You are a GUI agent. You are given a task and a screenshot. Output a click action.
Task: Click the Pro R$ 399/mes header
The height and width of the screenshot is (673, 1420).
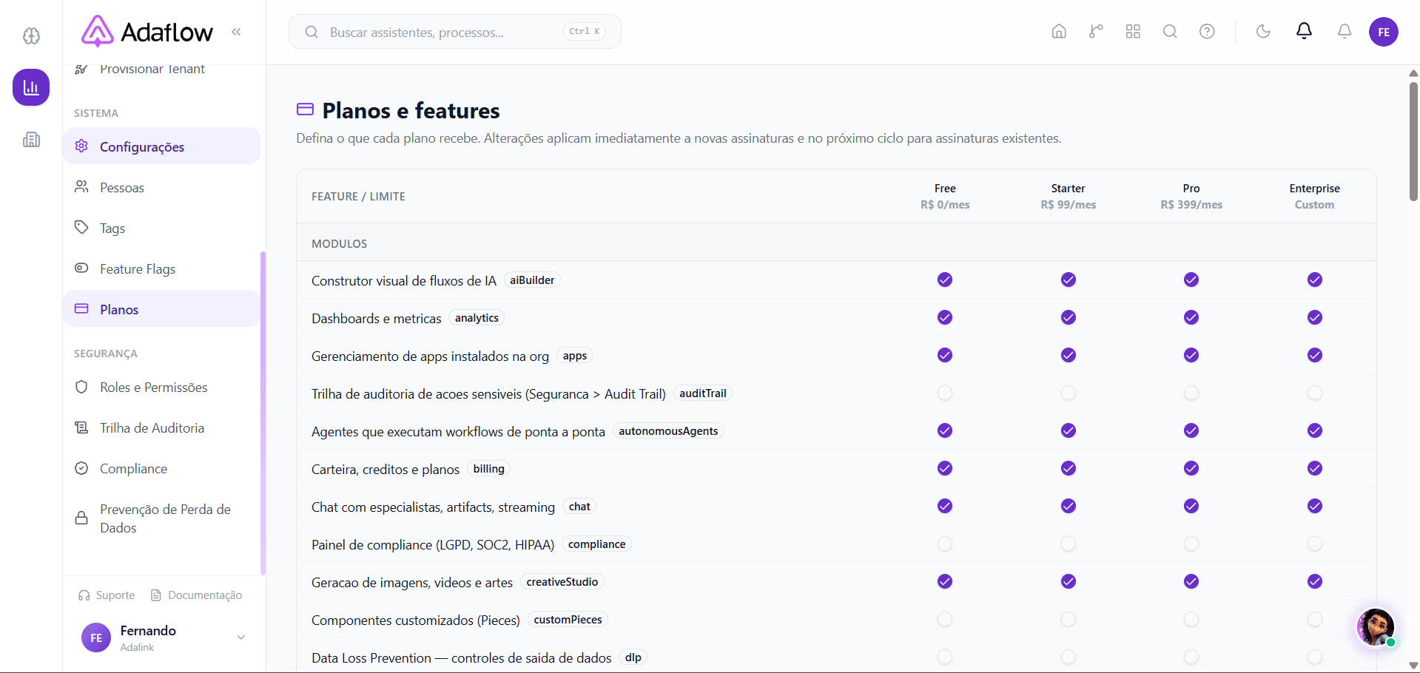(x=1191, y=197)
